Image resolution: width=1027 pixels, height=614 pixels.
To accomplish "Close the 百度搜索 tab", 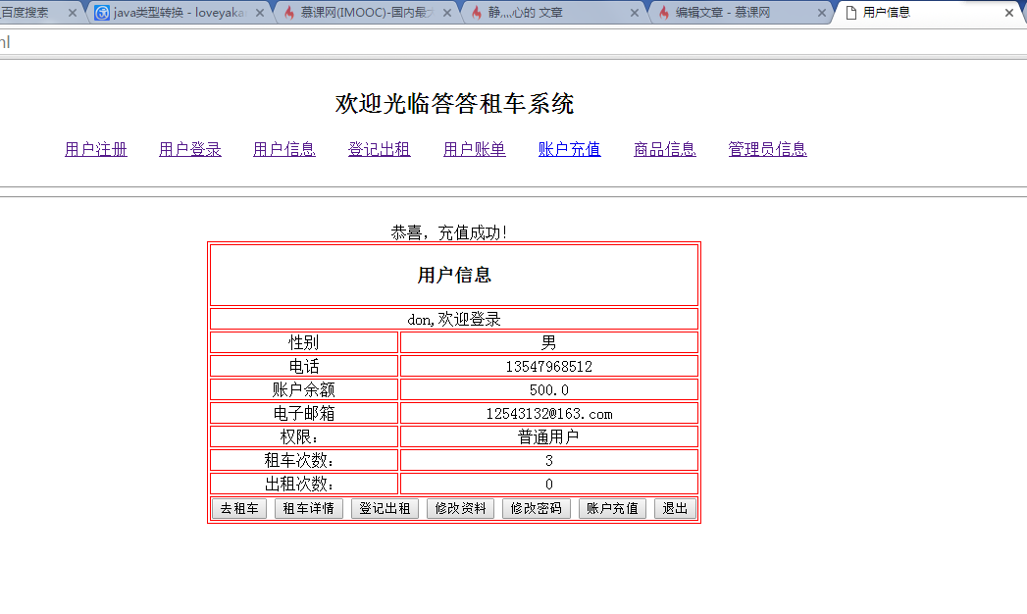I will point(72,13).
